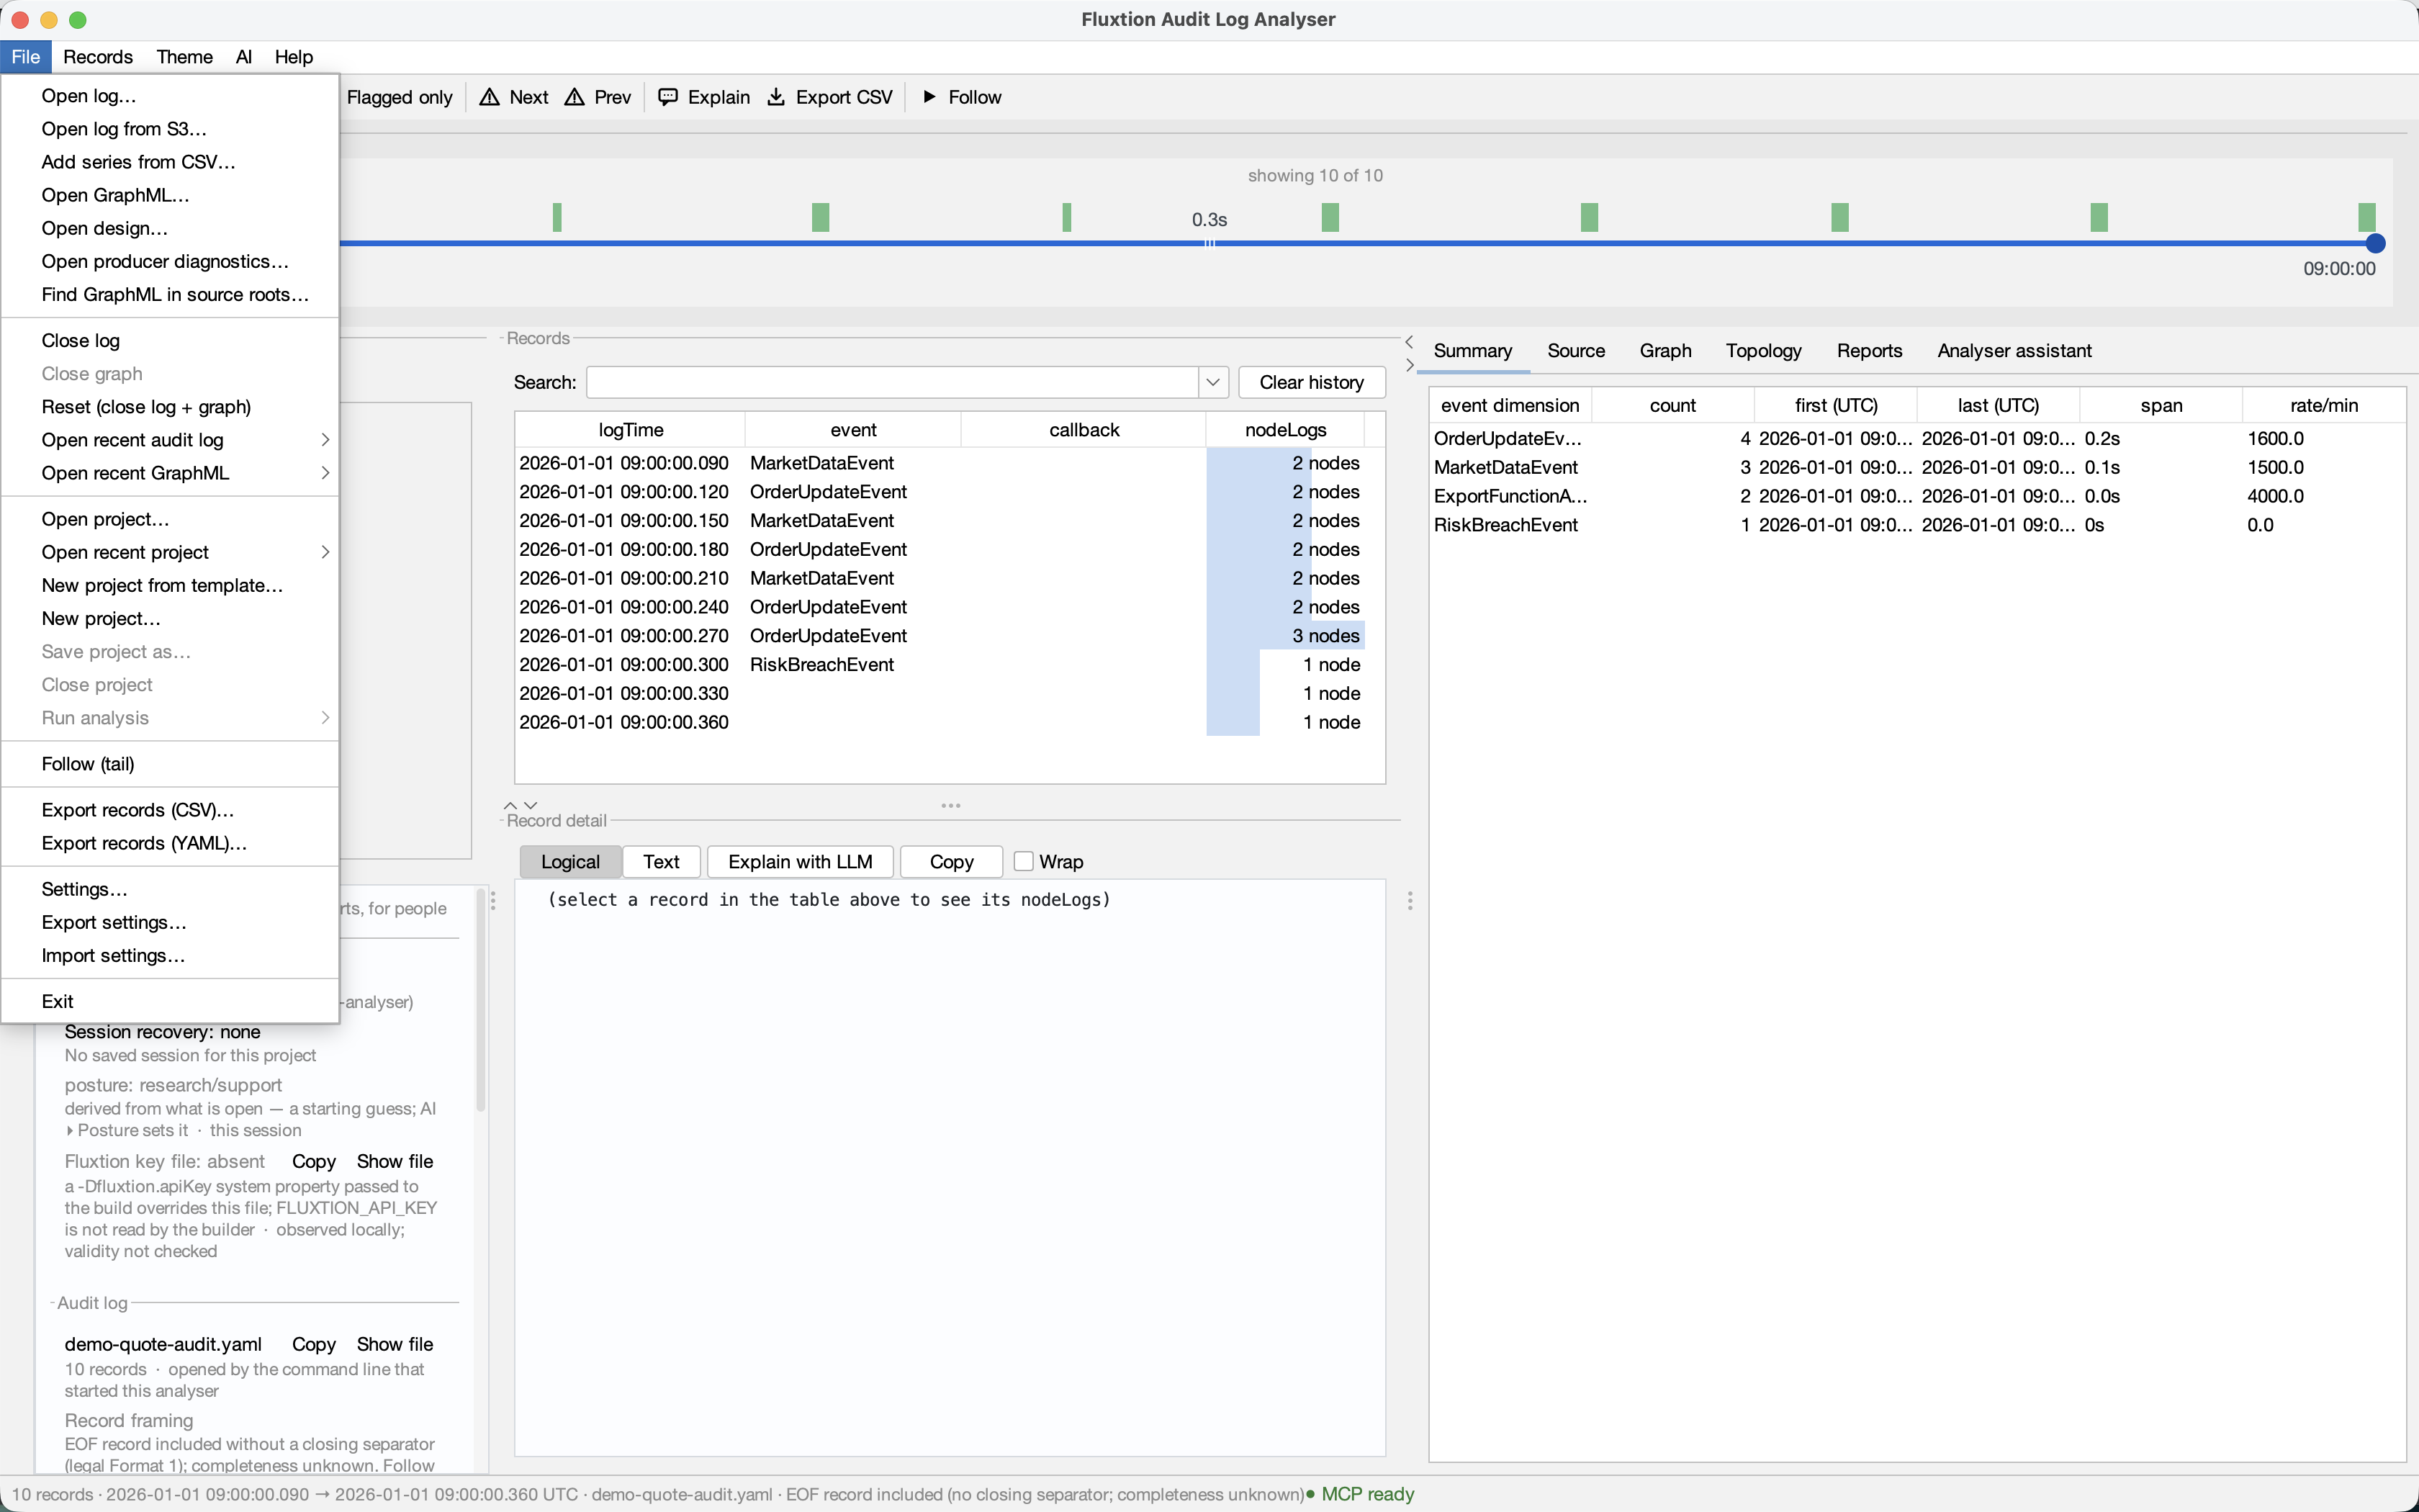Select Import settings... menu entry

point(170,955)
